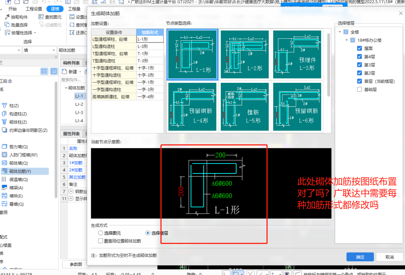Switch to the 工程量 ribbon tab
This screenshot has height=275, width=405.
click(x=74, y=8)
